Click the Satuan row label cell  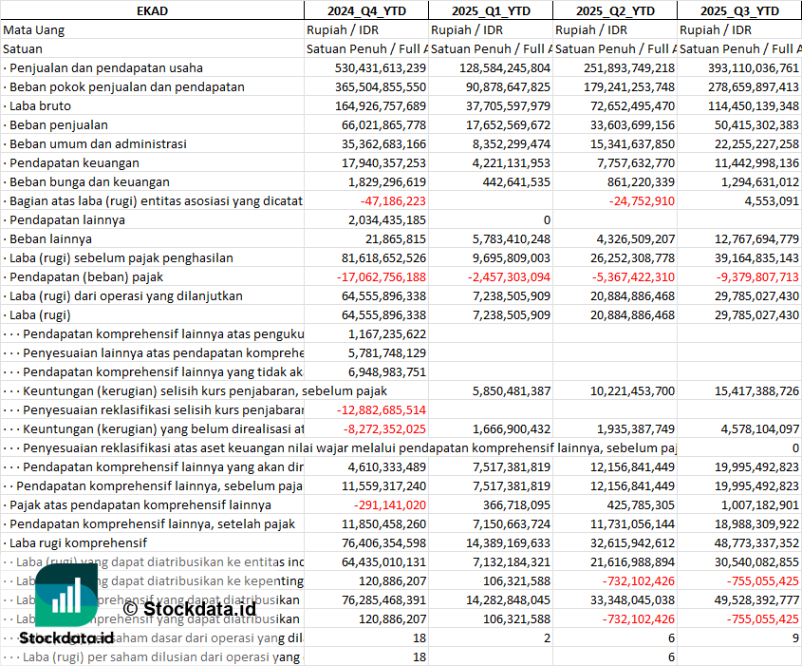click(23, 48)
